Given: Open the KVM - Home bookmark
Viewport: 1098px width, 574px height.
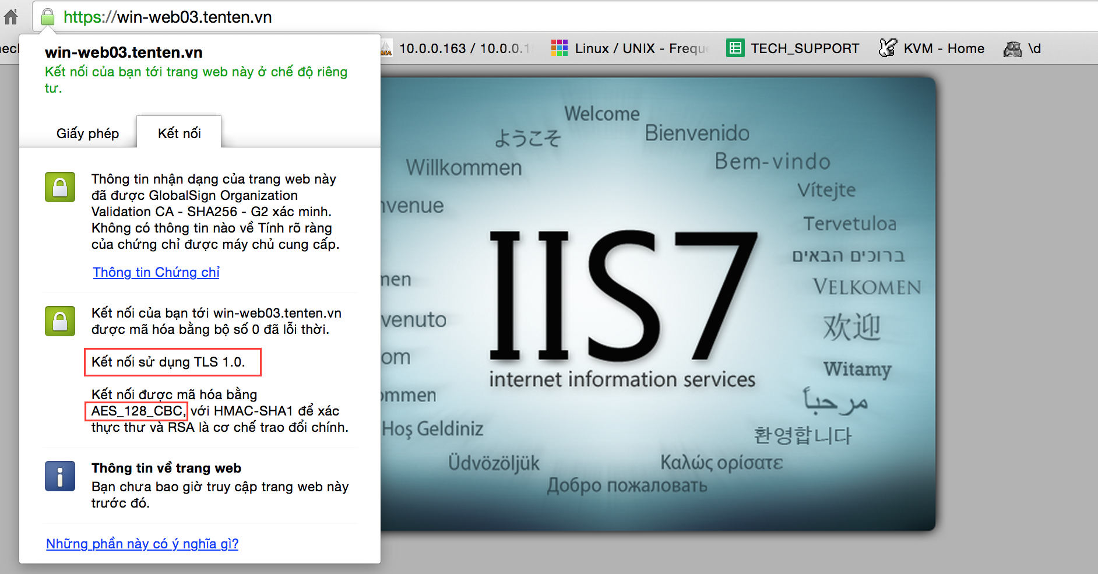Looking at the screenshot, I should [x=932, y=48].
